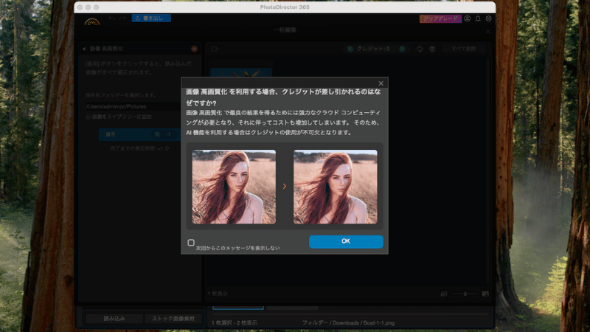Open the notifications bell
The height and width of the screenshot is (332, 590).
coord(478,18)
